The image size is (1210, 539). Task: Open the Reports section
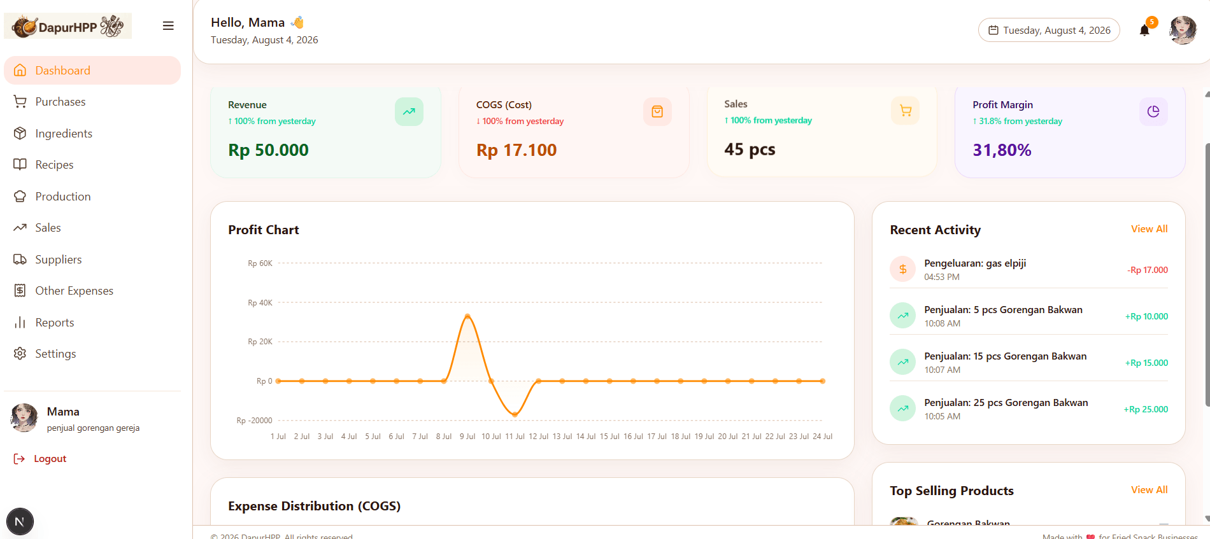click(92, 323)
